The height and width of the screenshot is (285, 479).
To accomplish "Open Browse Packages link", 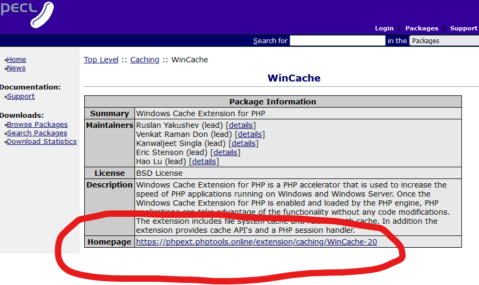I will click(x=37, y=125).
